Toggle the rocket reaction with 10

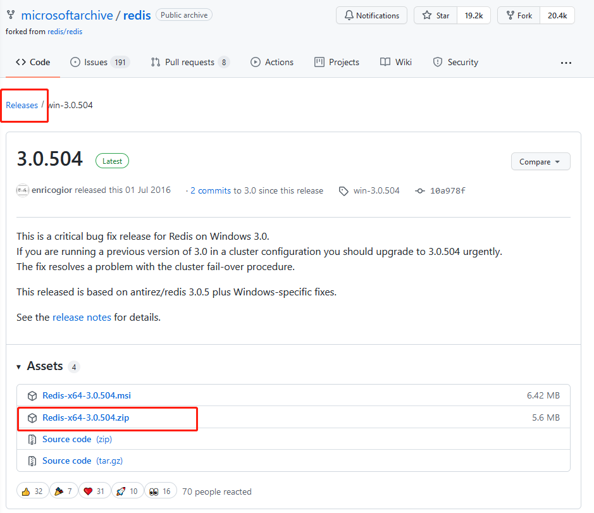[127, 491]
